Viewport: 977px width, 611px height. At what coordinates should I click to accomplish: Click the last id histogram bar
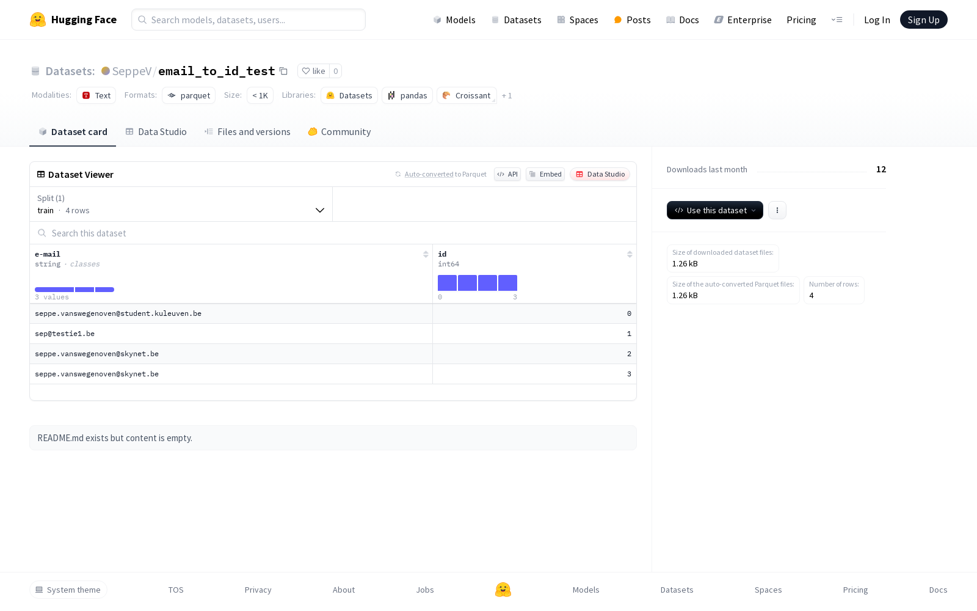[507, 283]
